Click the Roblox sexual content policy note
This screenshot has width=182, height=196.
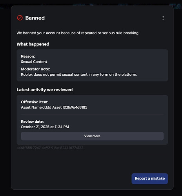(x=79, y=74)
